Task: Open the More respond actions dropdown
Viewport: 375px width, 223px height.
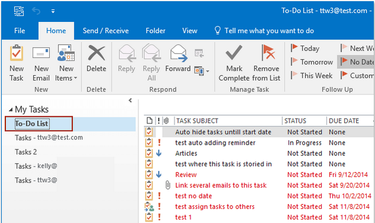Action: coord(201,71)
